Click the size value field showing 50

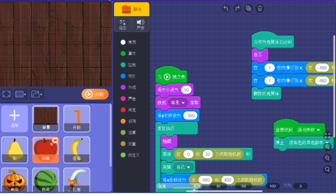[x=186, y=89]
